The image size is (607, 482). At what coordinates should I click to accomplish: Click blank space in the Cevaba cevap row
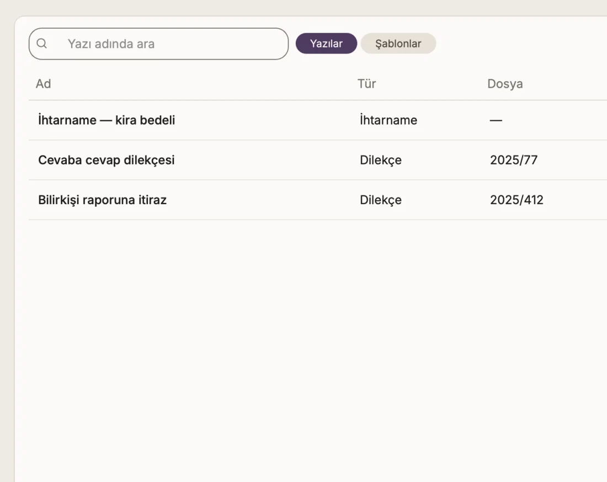(267, 160)
